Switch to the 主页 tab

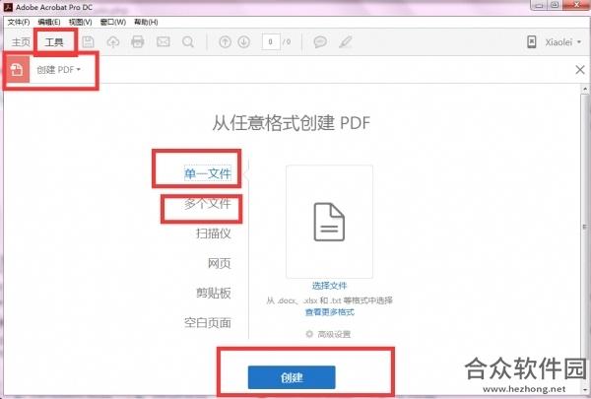pyautogui.click(x=21, y=41)
